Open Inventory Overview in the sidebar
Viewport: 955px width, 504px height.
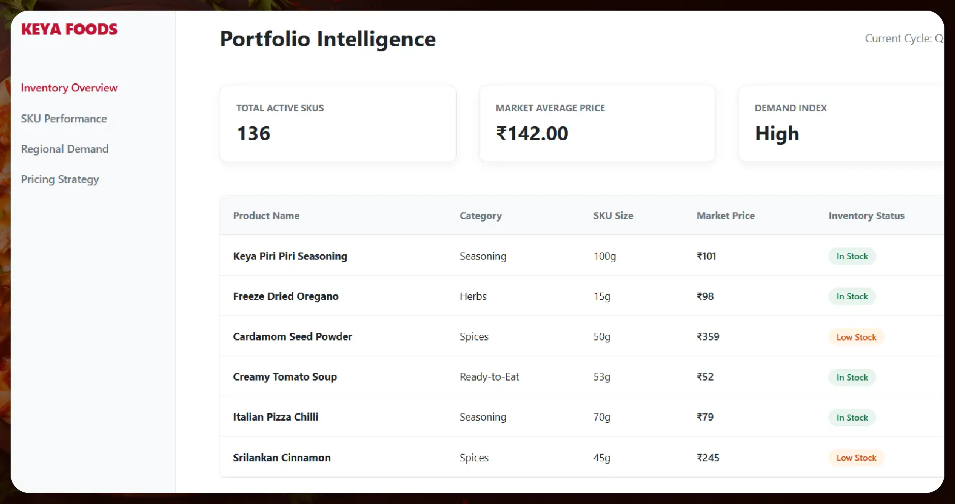(69, 88)
